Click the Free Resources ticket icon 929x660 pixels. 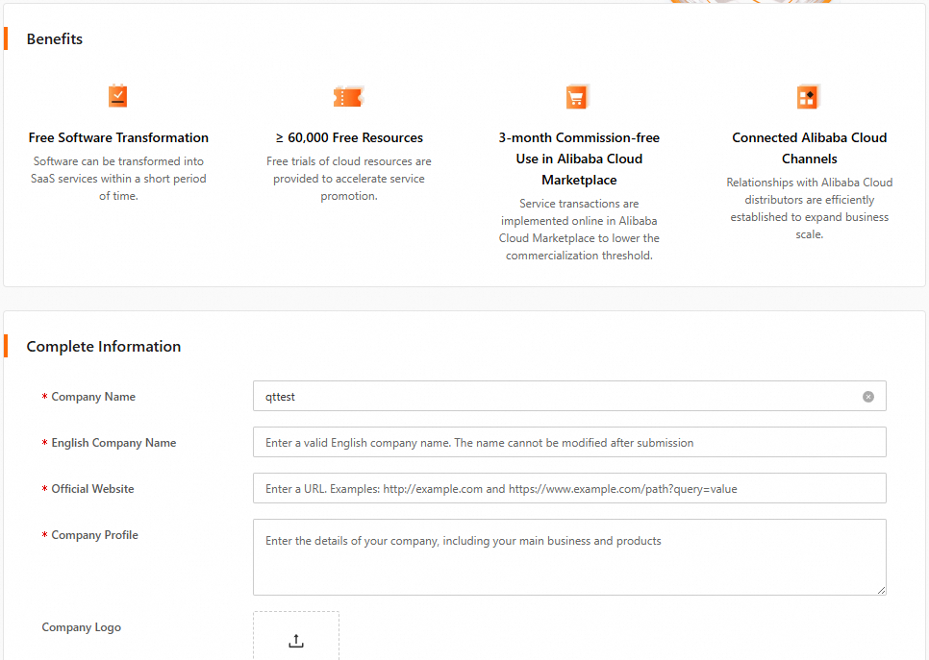click(x=348, y=96)
